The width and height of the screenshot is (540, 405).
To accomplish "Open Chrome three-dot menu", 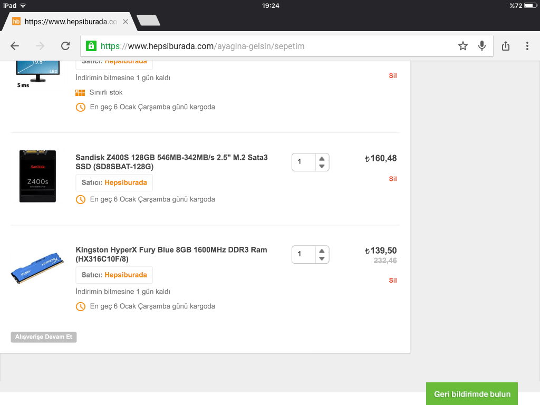I will 527,46.
